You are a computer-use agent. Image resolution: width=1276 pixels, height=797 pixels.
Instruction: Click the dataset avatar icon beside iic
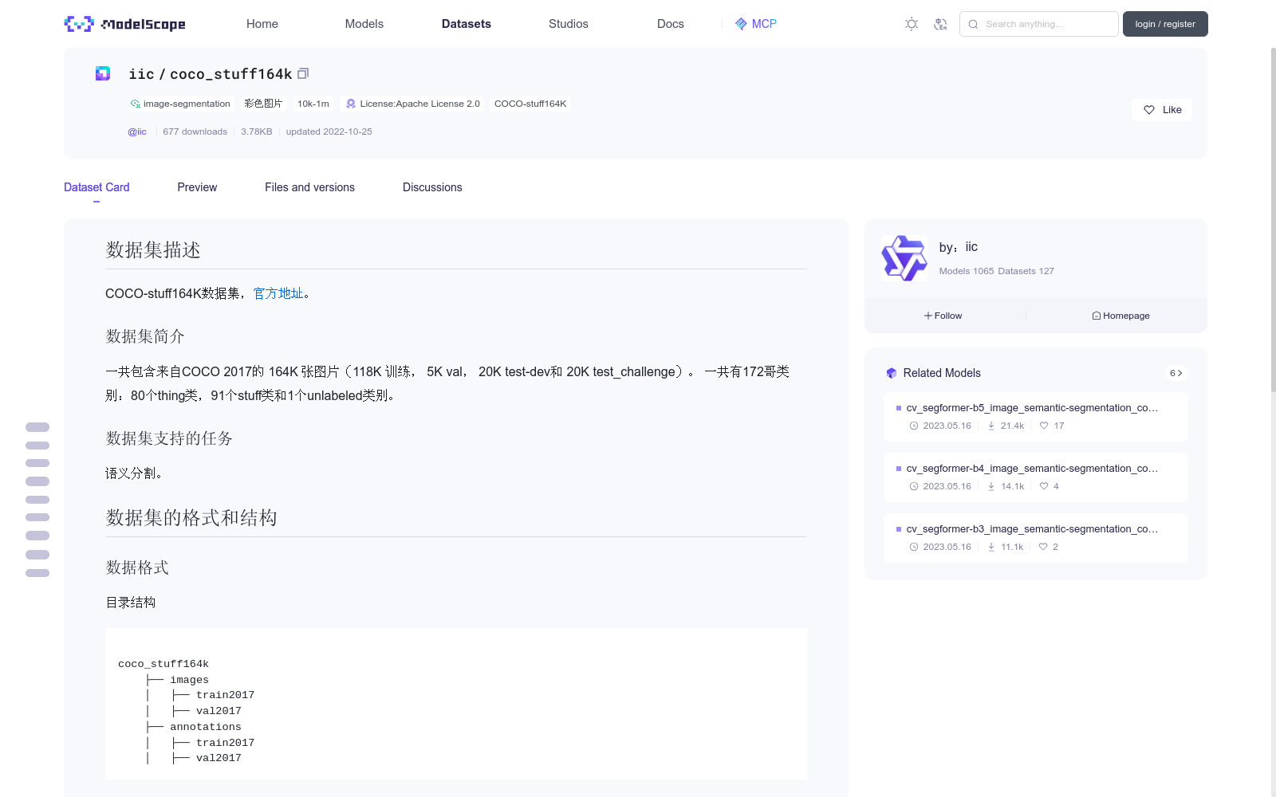103,73
